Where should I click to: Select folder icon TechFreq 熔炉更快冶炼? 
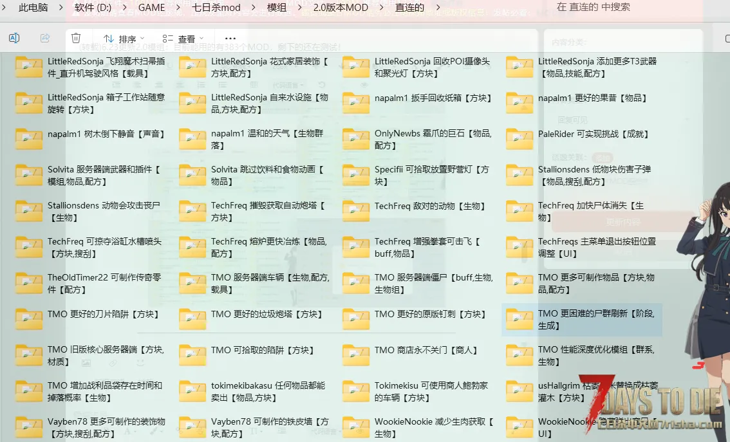[192, 247]
